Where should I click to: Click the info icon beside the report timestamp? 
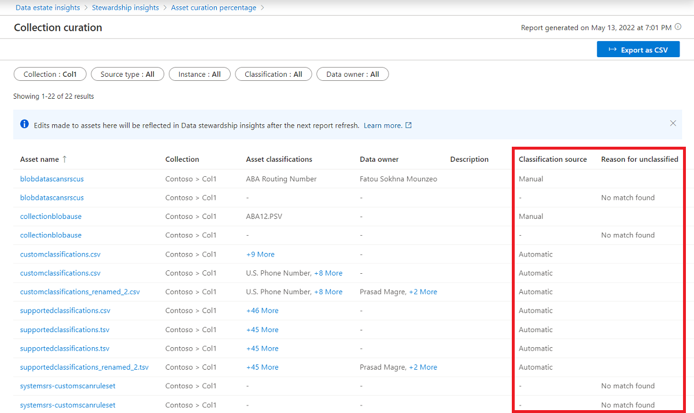click(677, 27)
